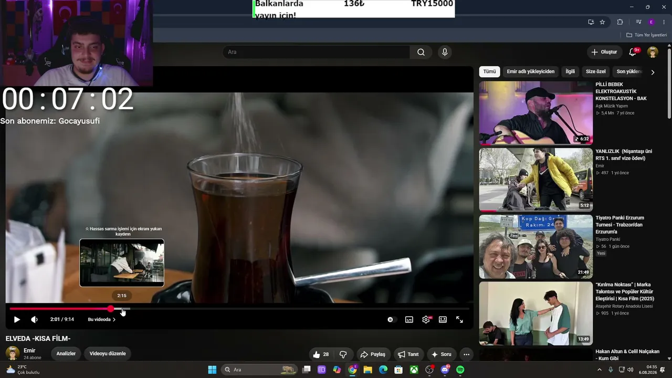The width and height of the screenshot is (672, 378).
Task: Show more filter chips with right arrow
Action: [653, 72]
